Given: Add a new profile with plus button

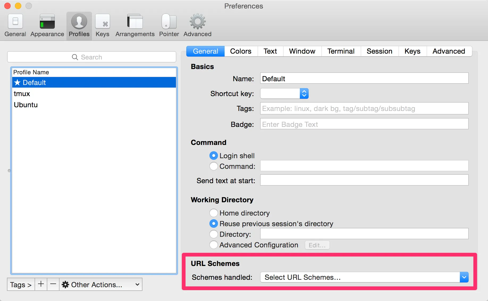Looking at the screenshot, I should tap(41, 284).
